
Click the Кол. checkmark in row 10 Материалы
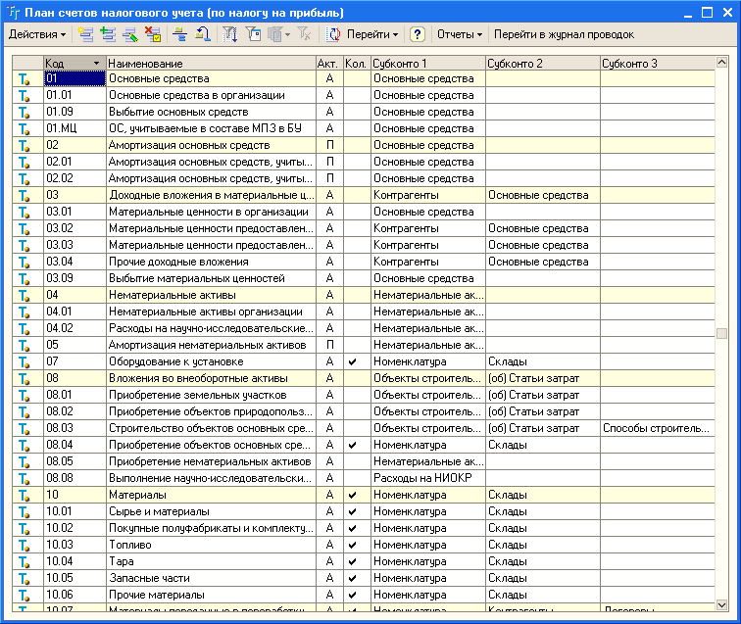(x=352, y=495)
